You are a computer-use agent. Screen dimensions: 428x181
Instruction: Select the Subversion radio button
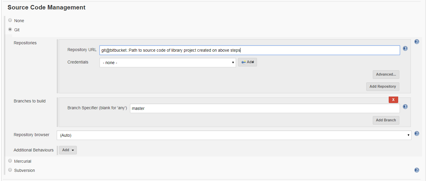click(10, 170)
